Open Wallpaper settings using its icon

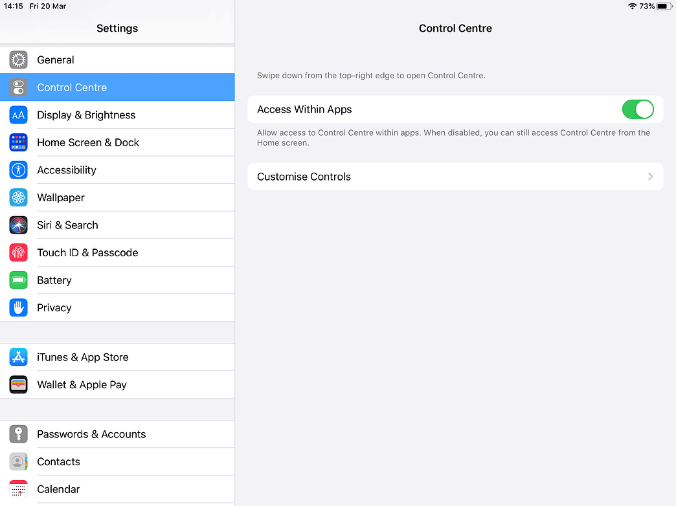(18, 197)
